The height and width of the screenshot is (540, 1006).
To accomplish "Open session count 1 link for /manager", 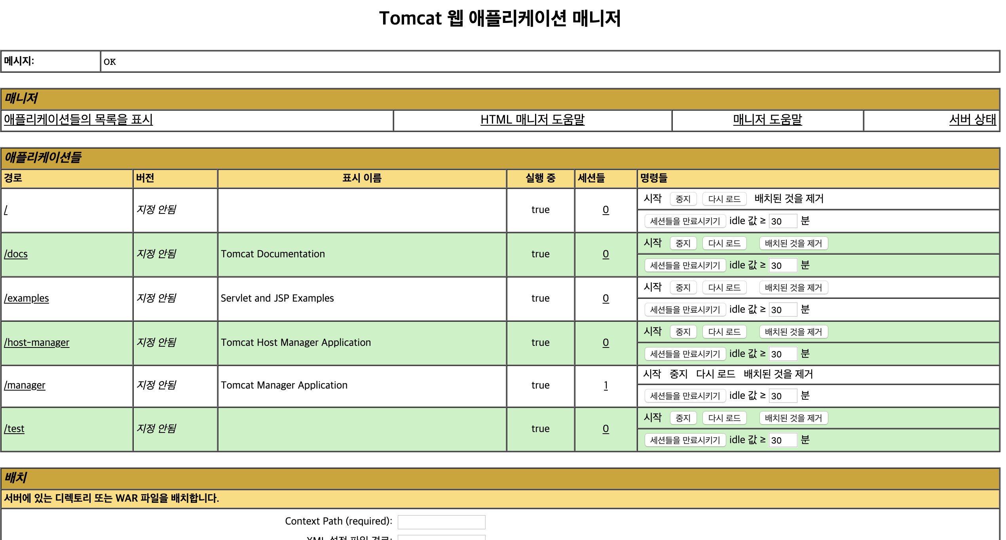I will (x=605, y=385).
